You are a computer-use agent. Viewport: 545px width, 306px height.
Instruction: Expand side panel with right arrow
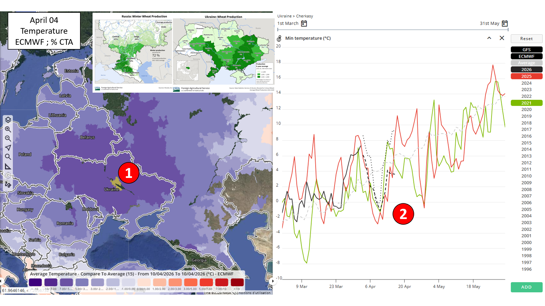273,281
